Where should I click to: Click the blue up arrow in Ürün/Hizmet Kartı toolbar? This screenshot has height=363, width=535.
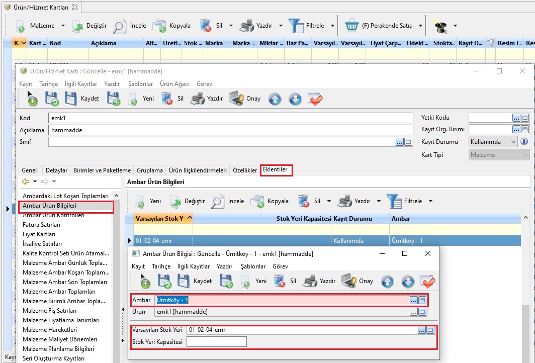[x=275, y=99]
